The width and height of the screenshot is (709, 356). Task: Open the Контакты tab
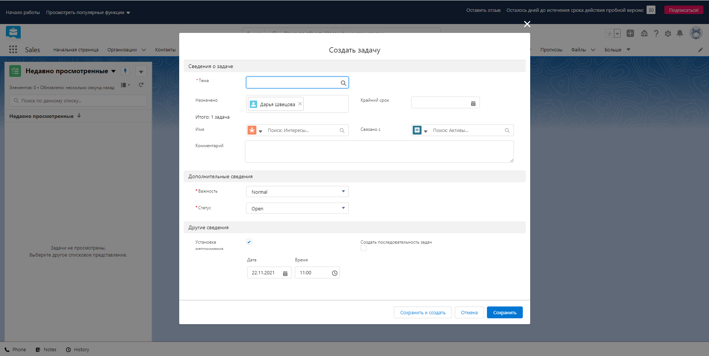click(x=165, y=50)
